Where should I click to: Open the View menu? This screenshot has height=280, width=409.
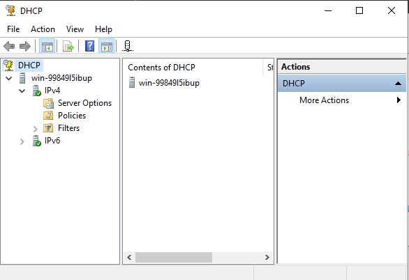pos(75,29)
